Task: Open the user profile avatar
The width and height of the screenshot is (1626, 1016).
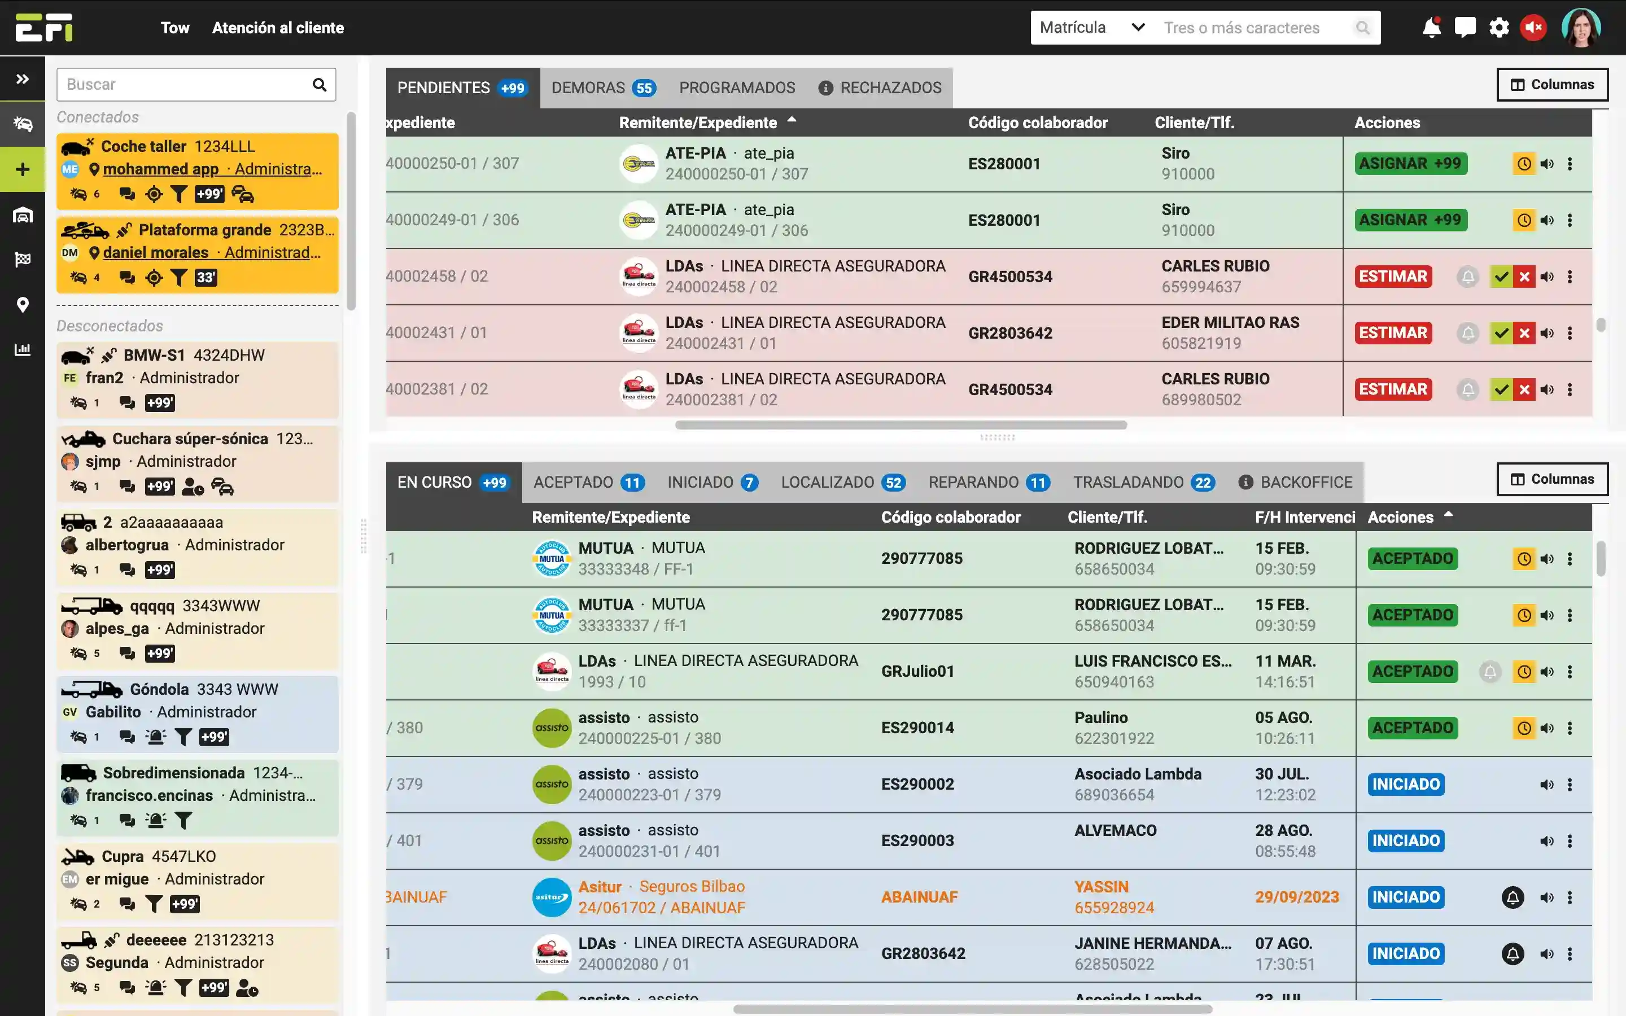Action: (x=1581, y=28)
